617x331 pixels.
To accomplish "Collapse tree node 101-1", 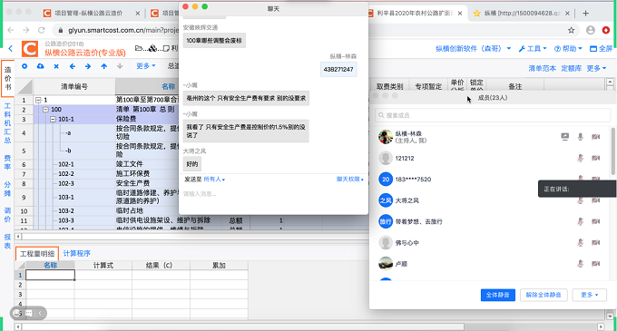I will point(53,119).
